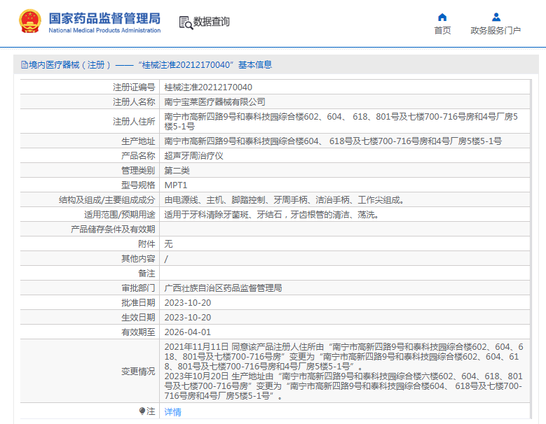Click the 附件 row label
Screen dimensions: 546x424
pyautogui.click(x=146, y=244)
